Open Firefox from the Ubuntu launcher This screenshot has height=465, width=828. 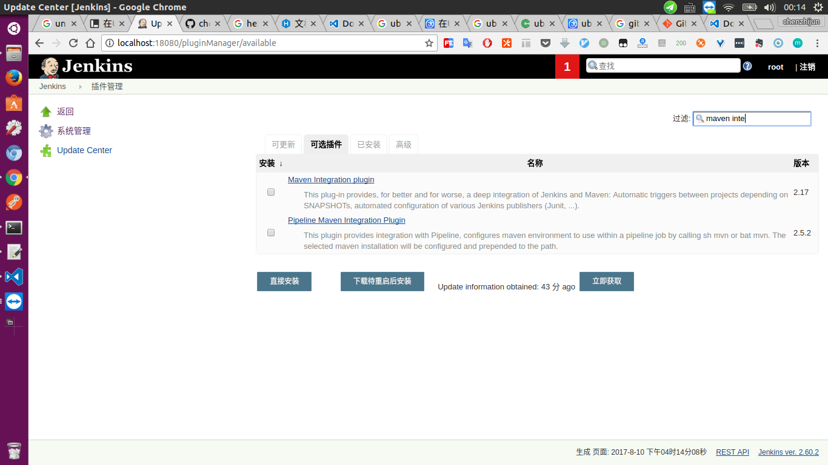tap(14, 78)
